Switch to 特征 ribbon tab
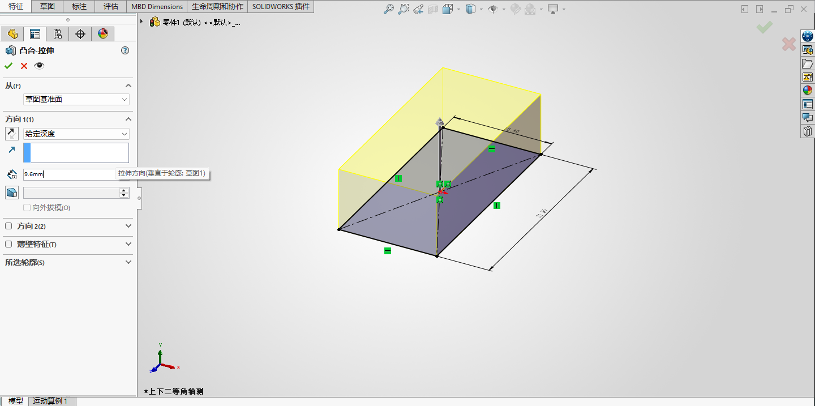This screenshot has height=406, width=815. (x=16, y=7)
